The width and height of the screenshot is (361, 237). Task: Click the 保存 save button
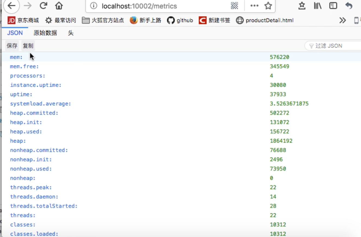[x=12, y=46]
